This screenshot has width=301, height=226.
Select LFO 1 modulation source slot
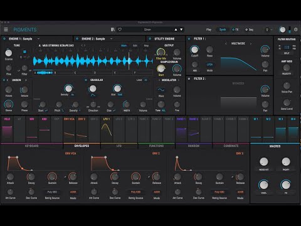(107, 129)
